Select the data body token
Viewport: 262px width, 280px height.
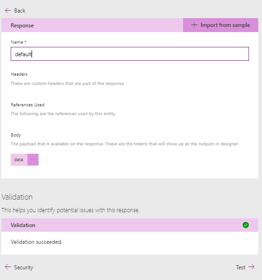coord(19,159)
